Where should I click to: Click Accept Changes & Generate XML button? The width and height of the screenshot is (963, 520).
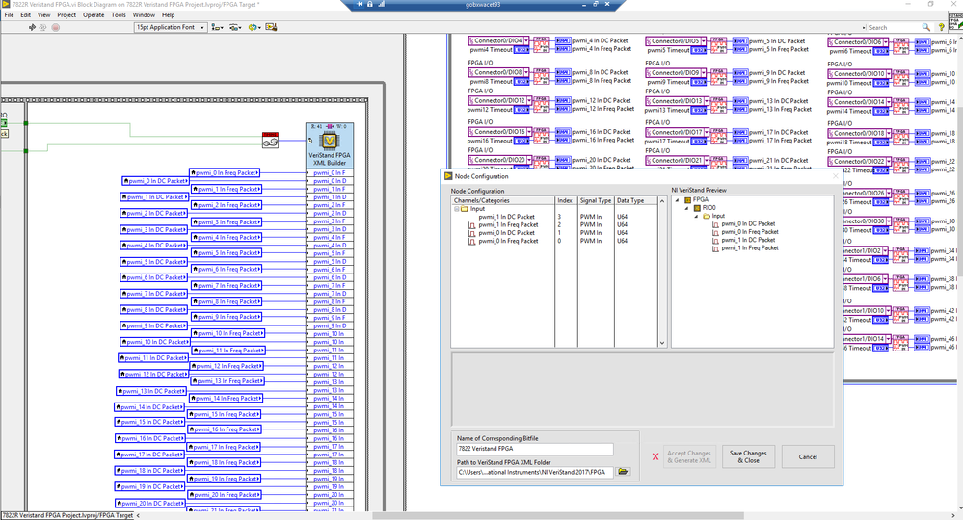(689, 456)
